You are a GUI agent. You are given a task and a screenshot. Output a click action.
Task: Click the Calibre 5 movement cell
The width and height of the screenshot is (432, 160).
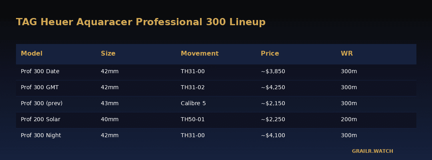click(193, 103)
